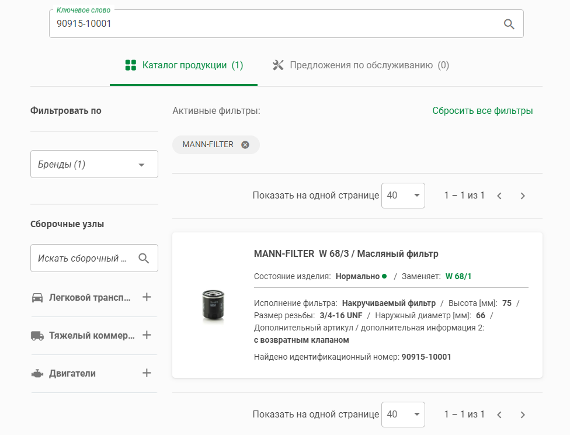The height and width of the screenshot is (435, 570).
Task: Open the Каталог продукции tab
Action: pyautogui.click(x=183, y=65)
